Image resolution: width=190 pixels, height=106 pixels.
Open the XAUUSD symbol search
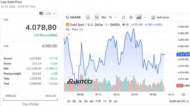73,17
